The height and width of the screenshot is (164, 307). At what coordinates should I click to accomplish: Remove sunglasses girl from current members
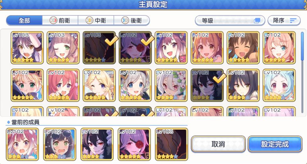(59, 144)
